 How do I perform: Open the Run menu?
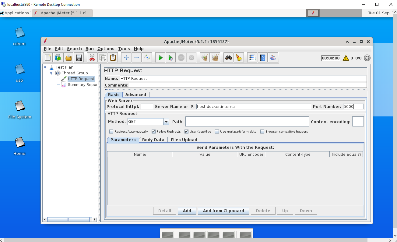tap(90, 49)
